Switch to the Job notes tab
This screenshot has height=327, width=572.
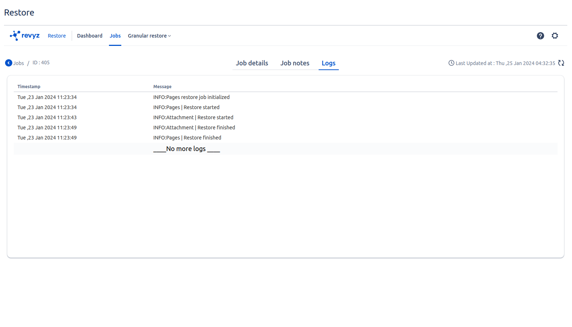coord(295,63)
